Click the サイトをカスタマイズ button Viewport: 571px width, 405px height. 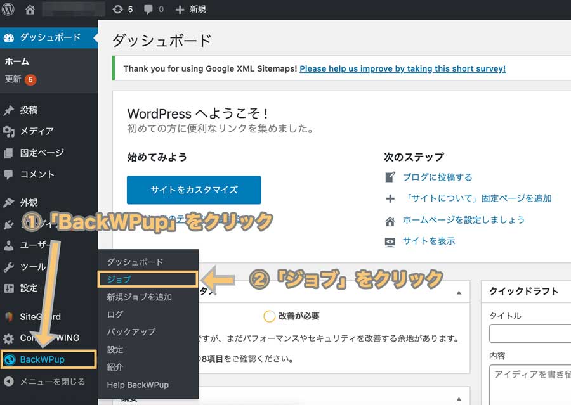click(194, 190)
